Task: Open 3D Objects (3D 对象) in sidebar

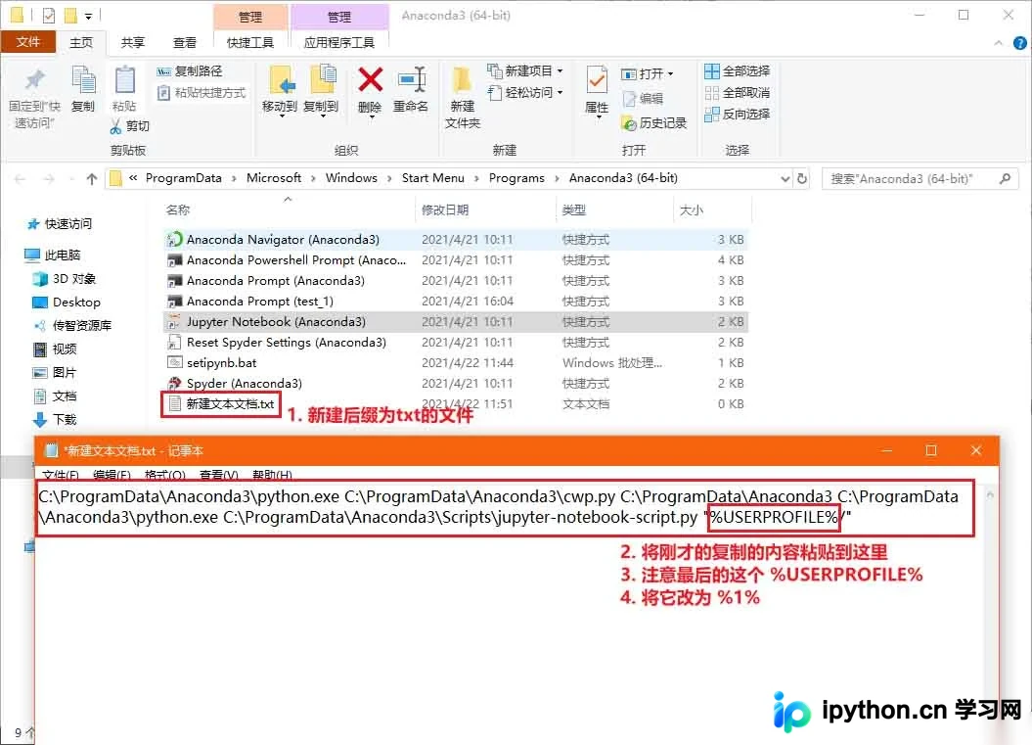Action: tap(65, 279)
